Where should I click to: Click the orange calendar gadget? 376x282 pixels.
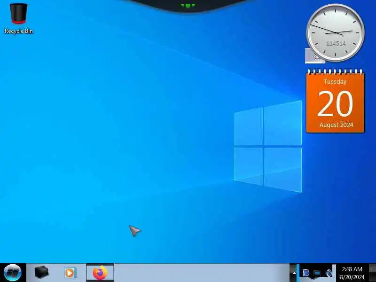pyautogui.click(x=335, y=101)
